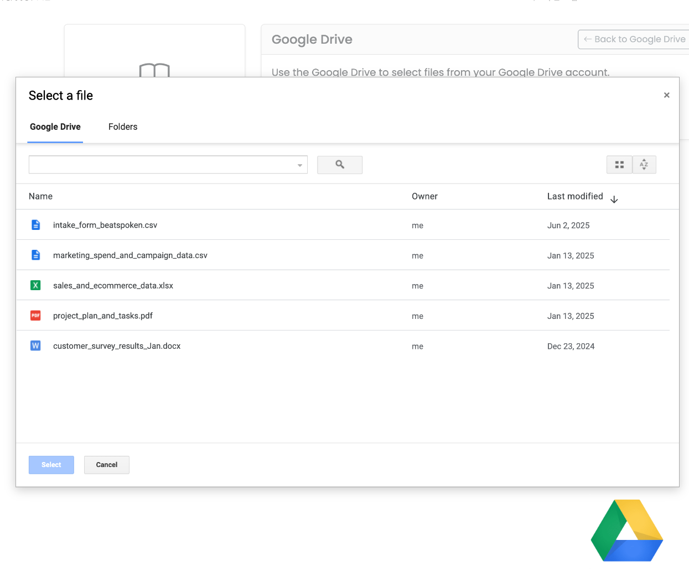
Task: Click the green Excel icon for sales data
Action: pyautogui.click(x=35, y=285)
